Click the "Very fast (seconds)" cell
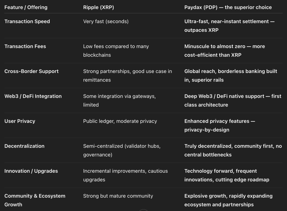Viewport: 287px width, 211px height. tap(106, 22)
